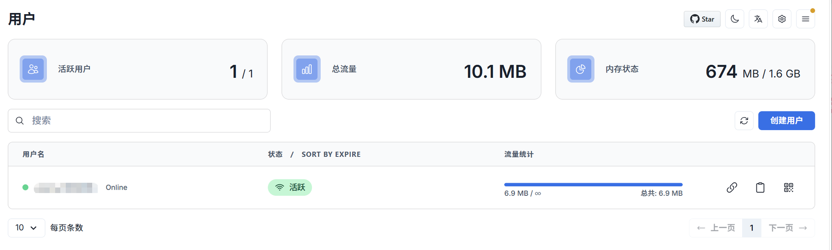
Task: Click the 内存状态 card label
Action: (622, 69)
